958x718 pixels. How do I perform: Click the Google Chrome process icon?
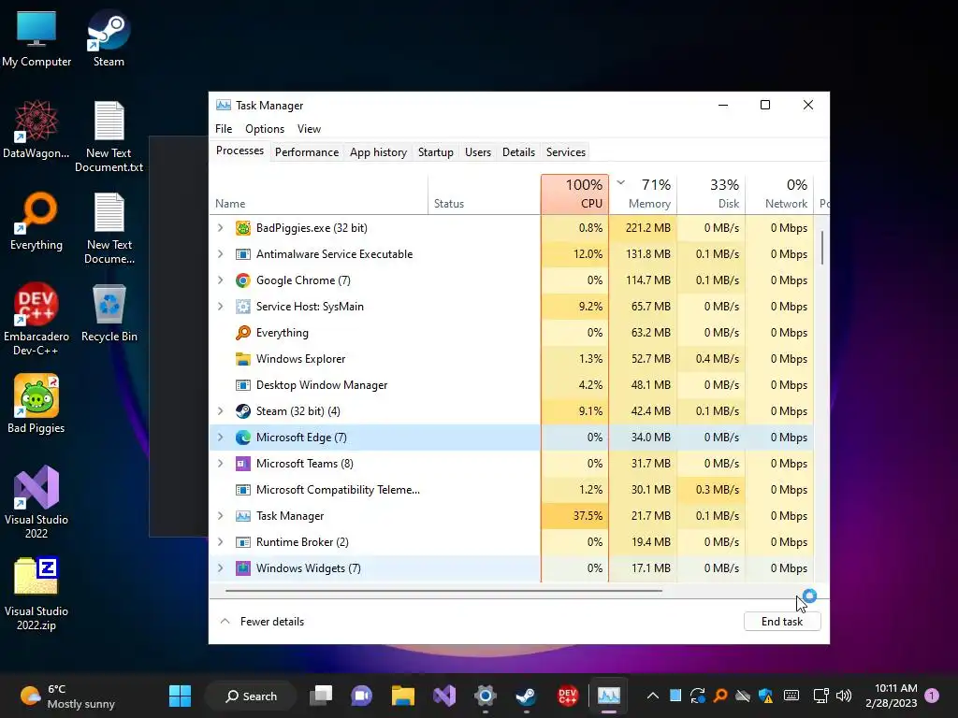click(x=243, y=280)
